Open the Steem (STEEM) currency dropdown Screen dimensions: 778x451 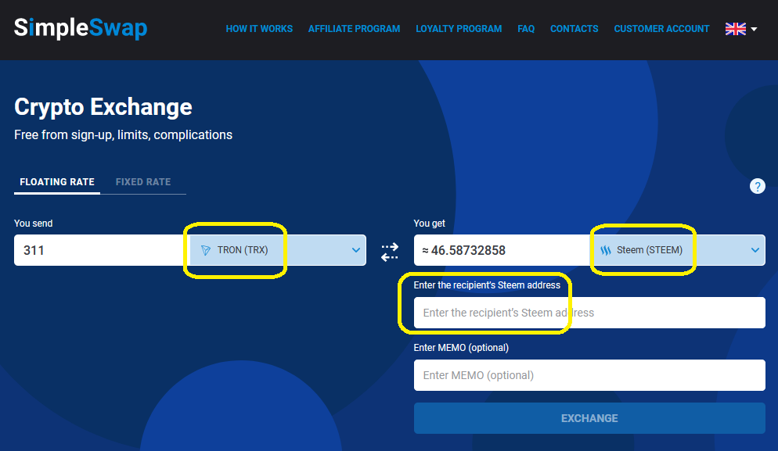point(678,250)
